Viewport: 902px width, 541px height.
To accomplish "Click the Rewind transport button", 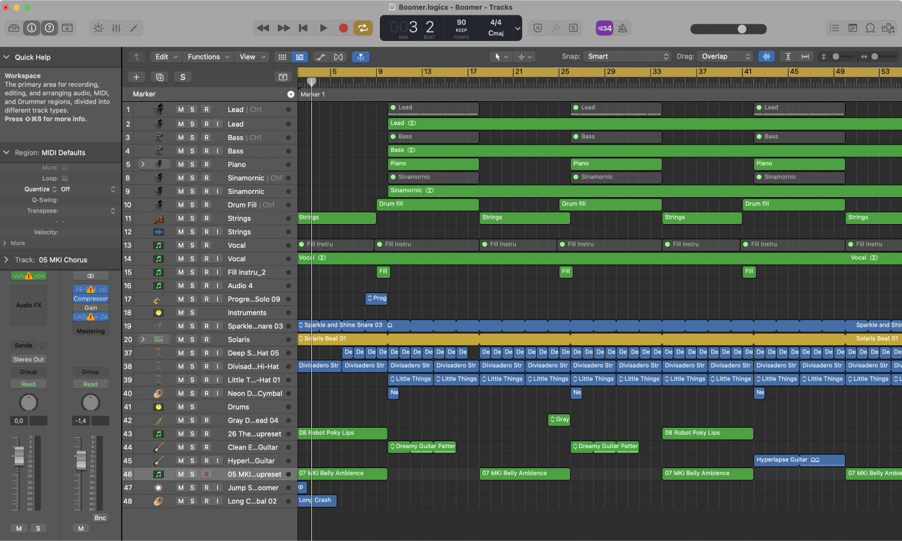I will tap(263, 28).
